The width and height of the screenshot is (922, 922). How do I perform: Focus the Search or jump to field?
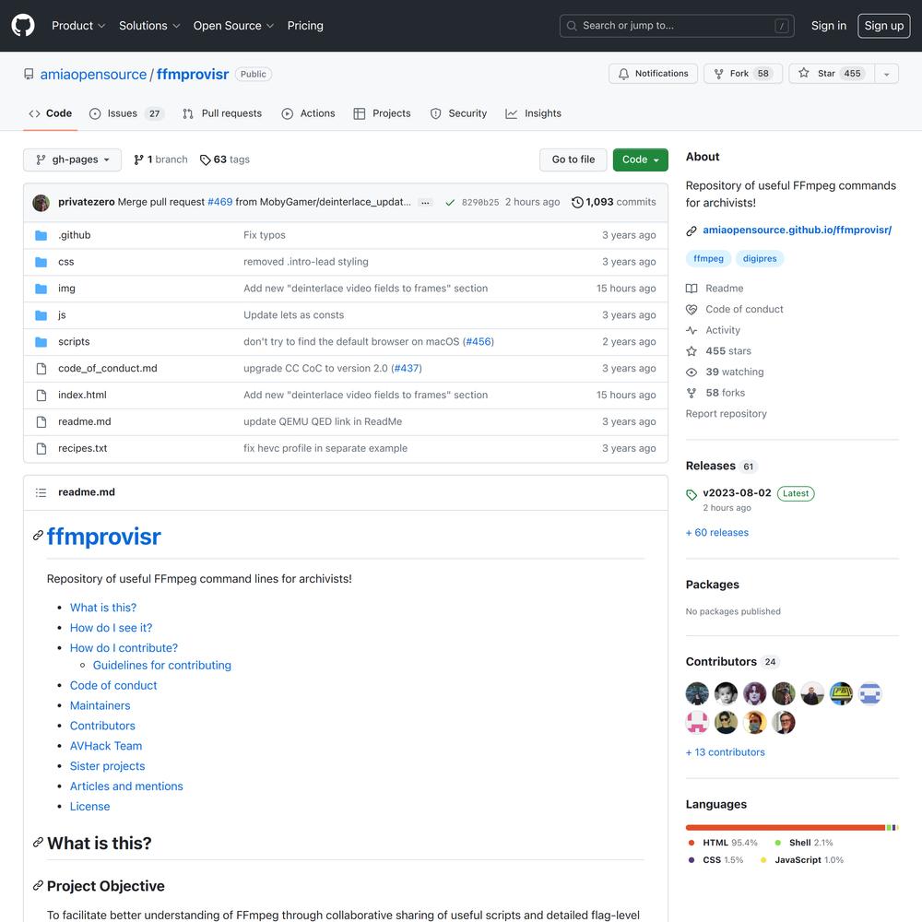point(677,26)
